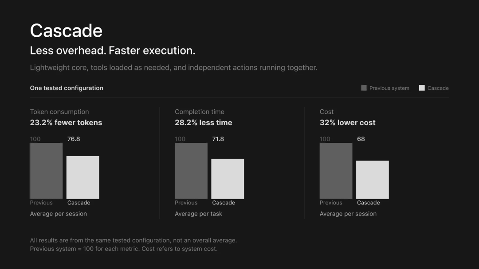
Task: Click the Previous system legend swatch
Action: (x=364, y=88)
